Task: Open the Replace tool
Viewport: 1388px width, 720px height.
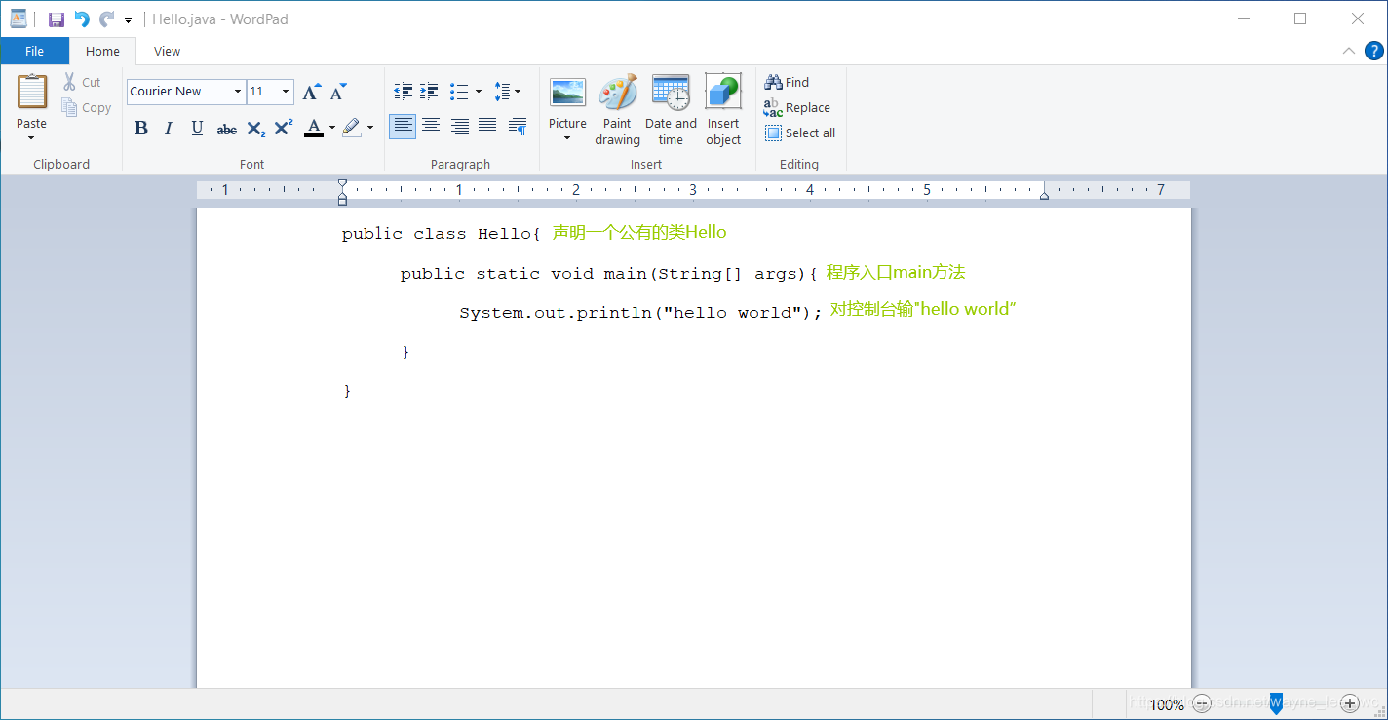Action: click(x=797, y=108)
